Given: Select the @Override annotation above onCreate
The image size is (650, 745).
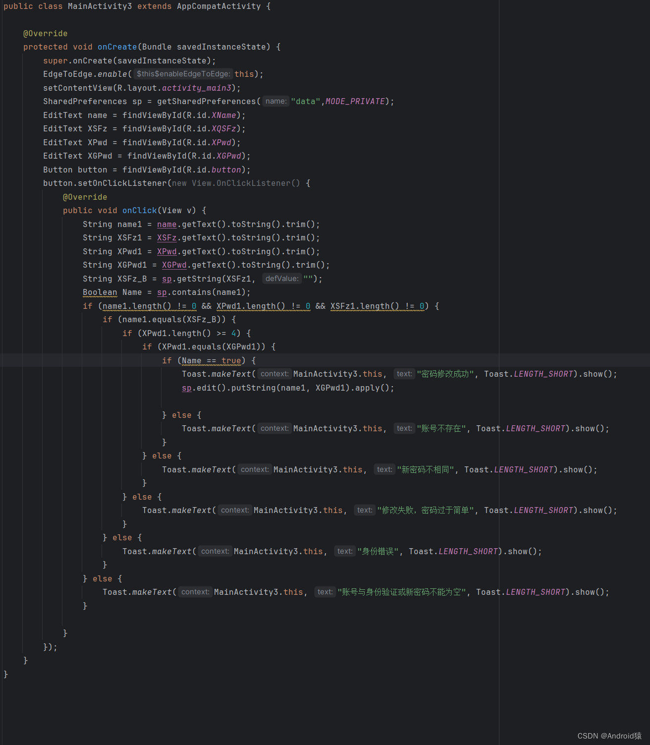Looking at the screenshot, I should click(x=45, y=34).
